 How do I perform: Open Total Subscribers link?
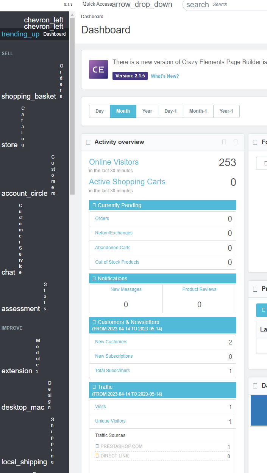click(112, 371)
